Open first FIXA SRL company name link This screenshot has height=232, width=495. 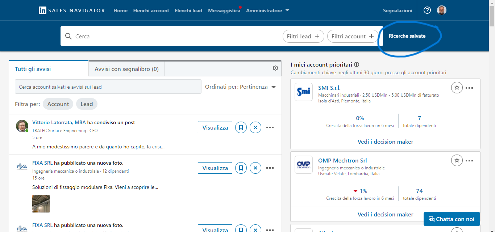click(x=42, y=163)
